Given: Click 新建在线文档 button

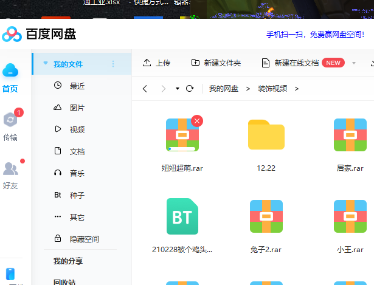Looking at the screenshot, I should click(291, 63).
